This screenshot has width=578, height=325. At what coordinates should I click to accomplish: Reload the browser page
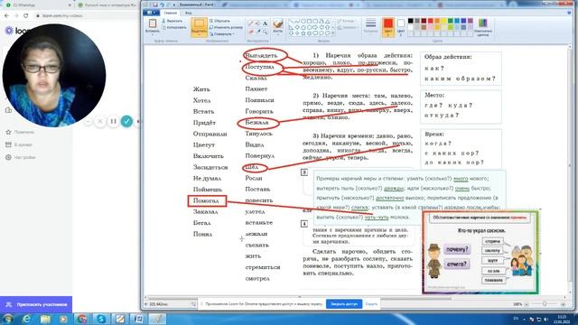click(x=26, y=16)
